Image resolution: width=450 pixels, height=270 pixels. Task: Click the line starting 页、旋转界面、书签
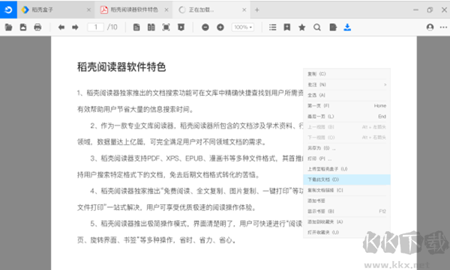pos(157,240)
